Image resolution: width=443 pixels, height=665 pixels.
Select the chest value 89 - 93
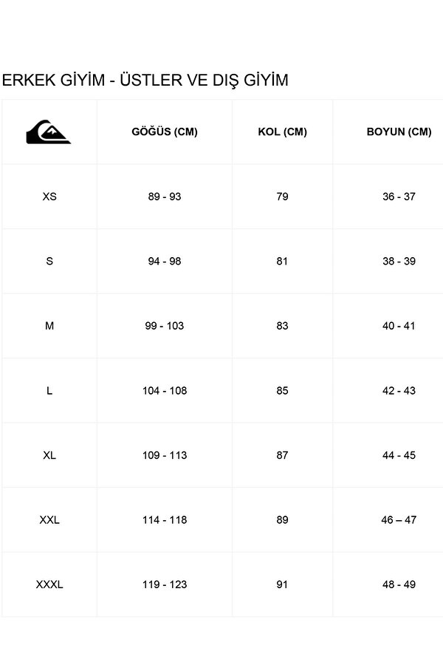[165, 197]
